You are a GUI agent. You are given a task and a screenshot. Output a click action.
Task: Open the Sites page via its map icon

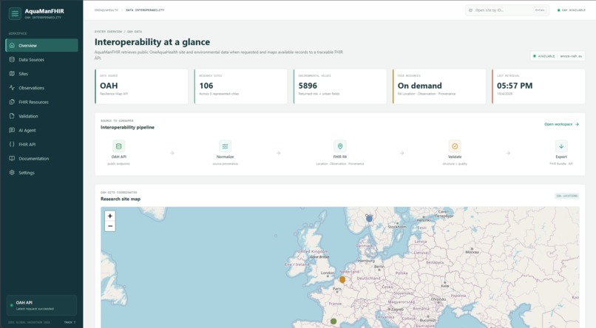coord(12,74)
